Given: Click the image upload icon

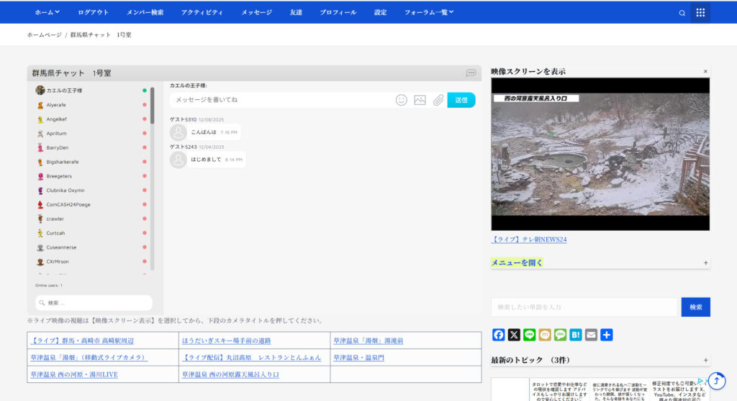Looking at the screenshot, I should tap(420, 100).
